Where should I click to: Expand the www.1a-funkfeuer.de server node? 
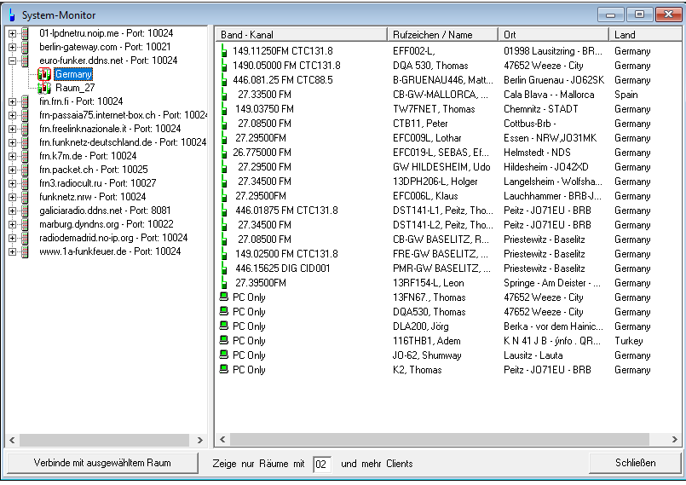point(12,251)
